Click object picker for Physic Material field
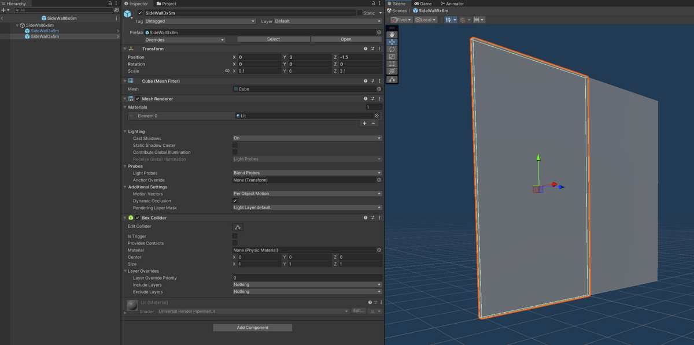 pos(379,250)
